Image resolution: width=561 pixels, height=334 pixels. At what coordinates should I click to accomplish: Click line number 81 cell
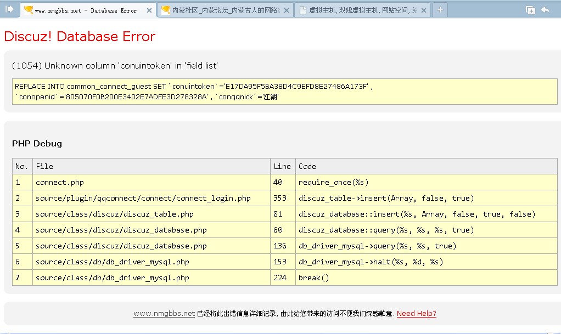click(283, 214)
